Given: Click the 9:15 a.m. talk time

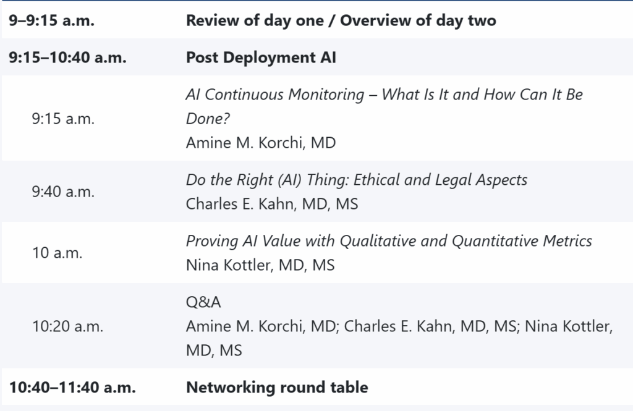Looking at the screenshot, I should [63, 119].
